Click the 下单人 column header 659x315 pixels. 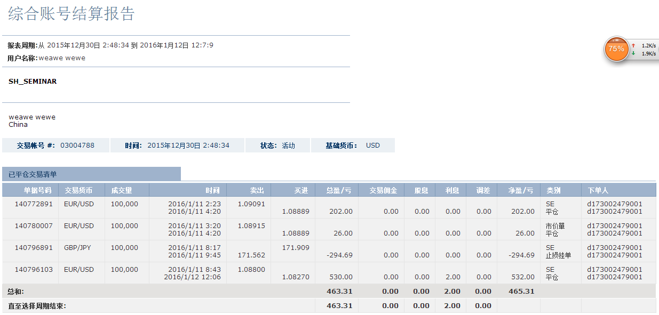598,190
